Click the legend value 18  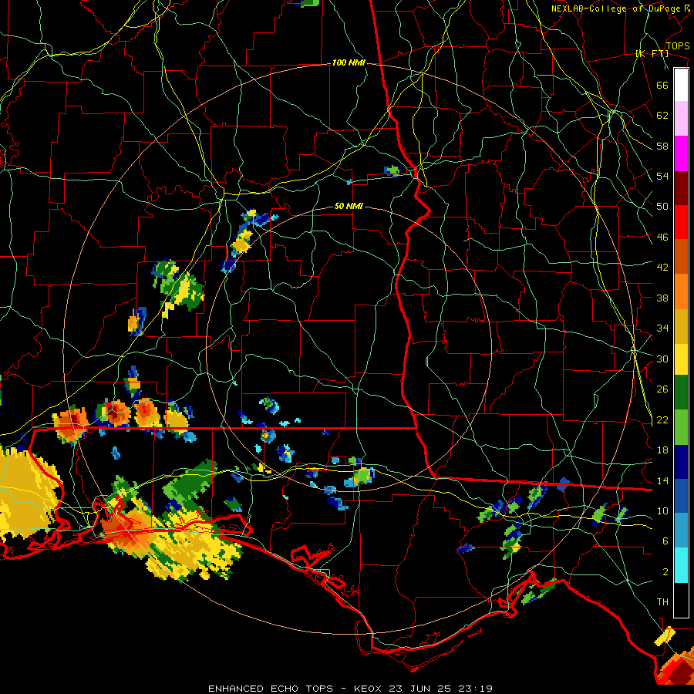coord(662,450)
